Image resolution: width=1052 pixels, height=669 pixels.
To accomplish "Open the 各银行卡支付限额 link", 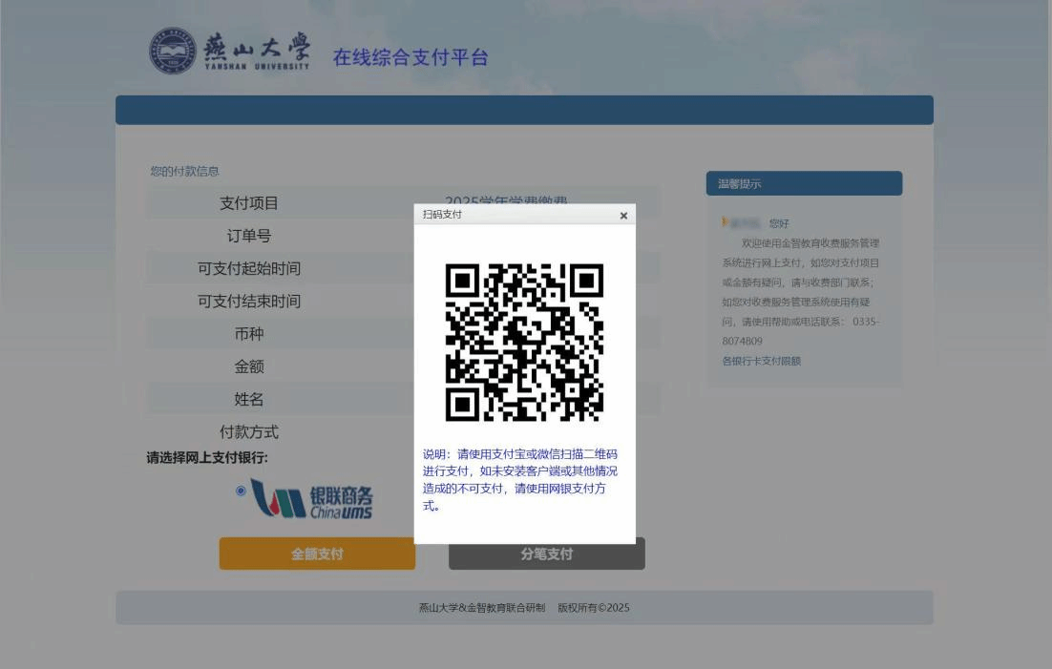I will coord(761,361).
